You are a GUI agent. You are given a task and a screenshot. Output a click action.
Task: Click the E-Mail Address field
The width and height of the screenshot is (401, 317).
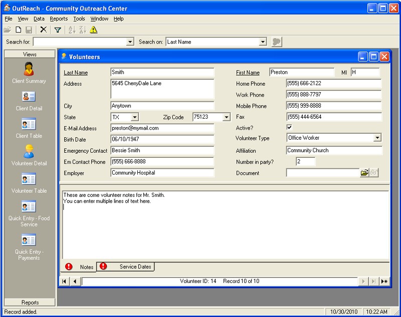pos(162,128)
